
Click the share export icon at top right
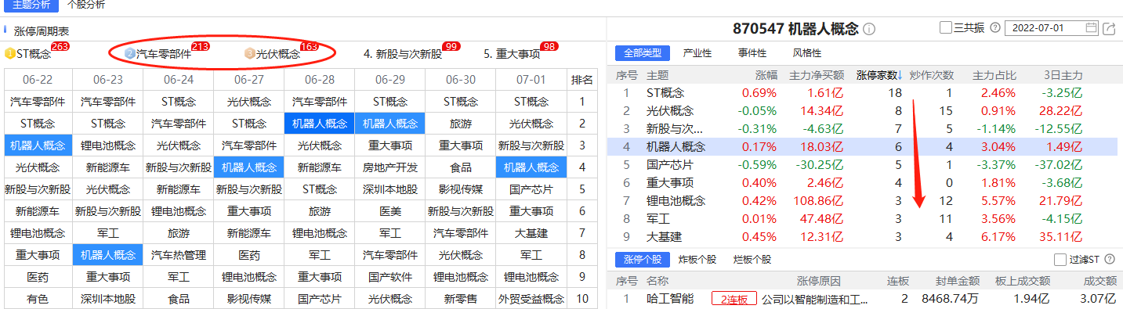click(1109, 28)
